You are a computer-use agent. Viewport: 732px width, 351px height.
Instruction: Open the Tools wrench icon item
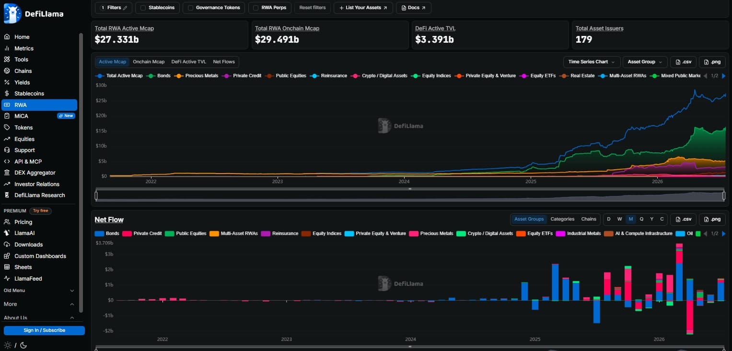tap(7, 59)
